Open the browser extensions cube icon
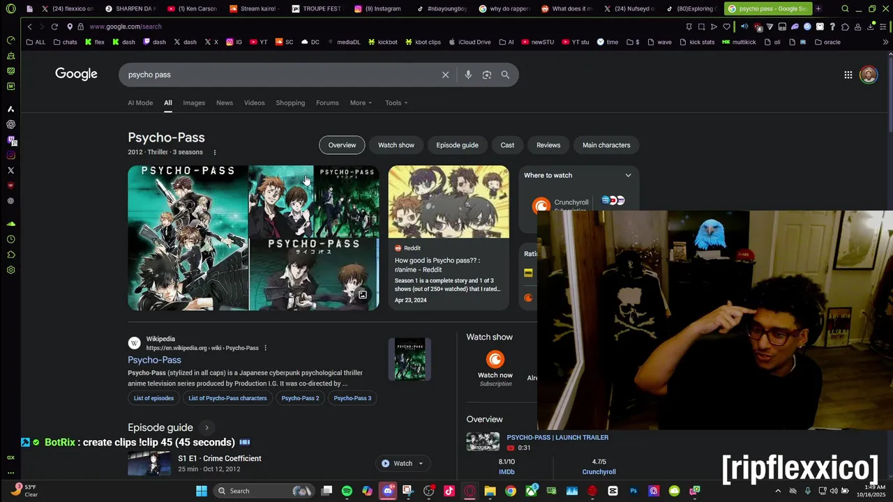The image size is (893, 502). coord(845,26)
